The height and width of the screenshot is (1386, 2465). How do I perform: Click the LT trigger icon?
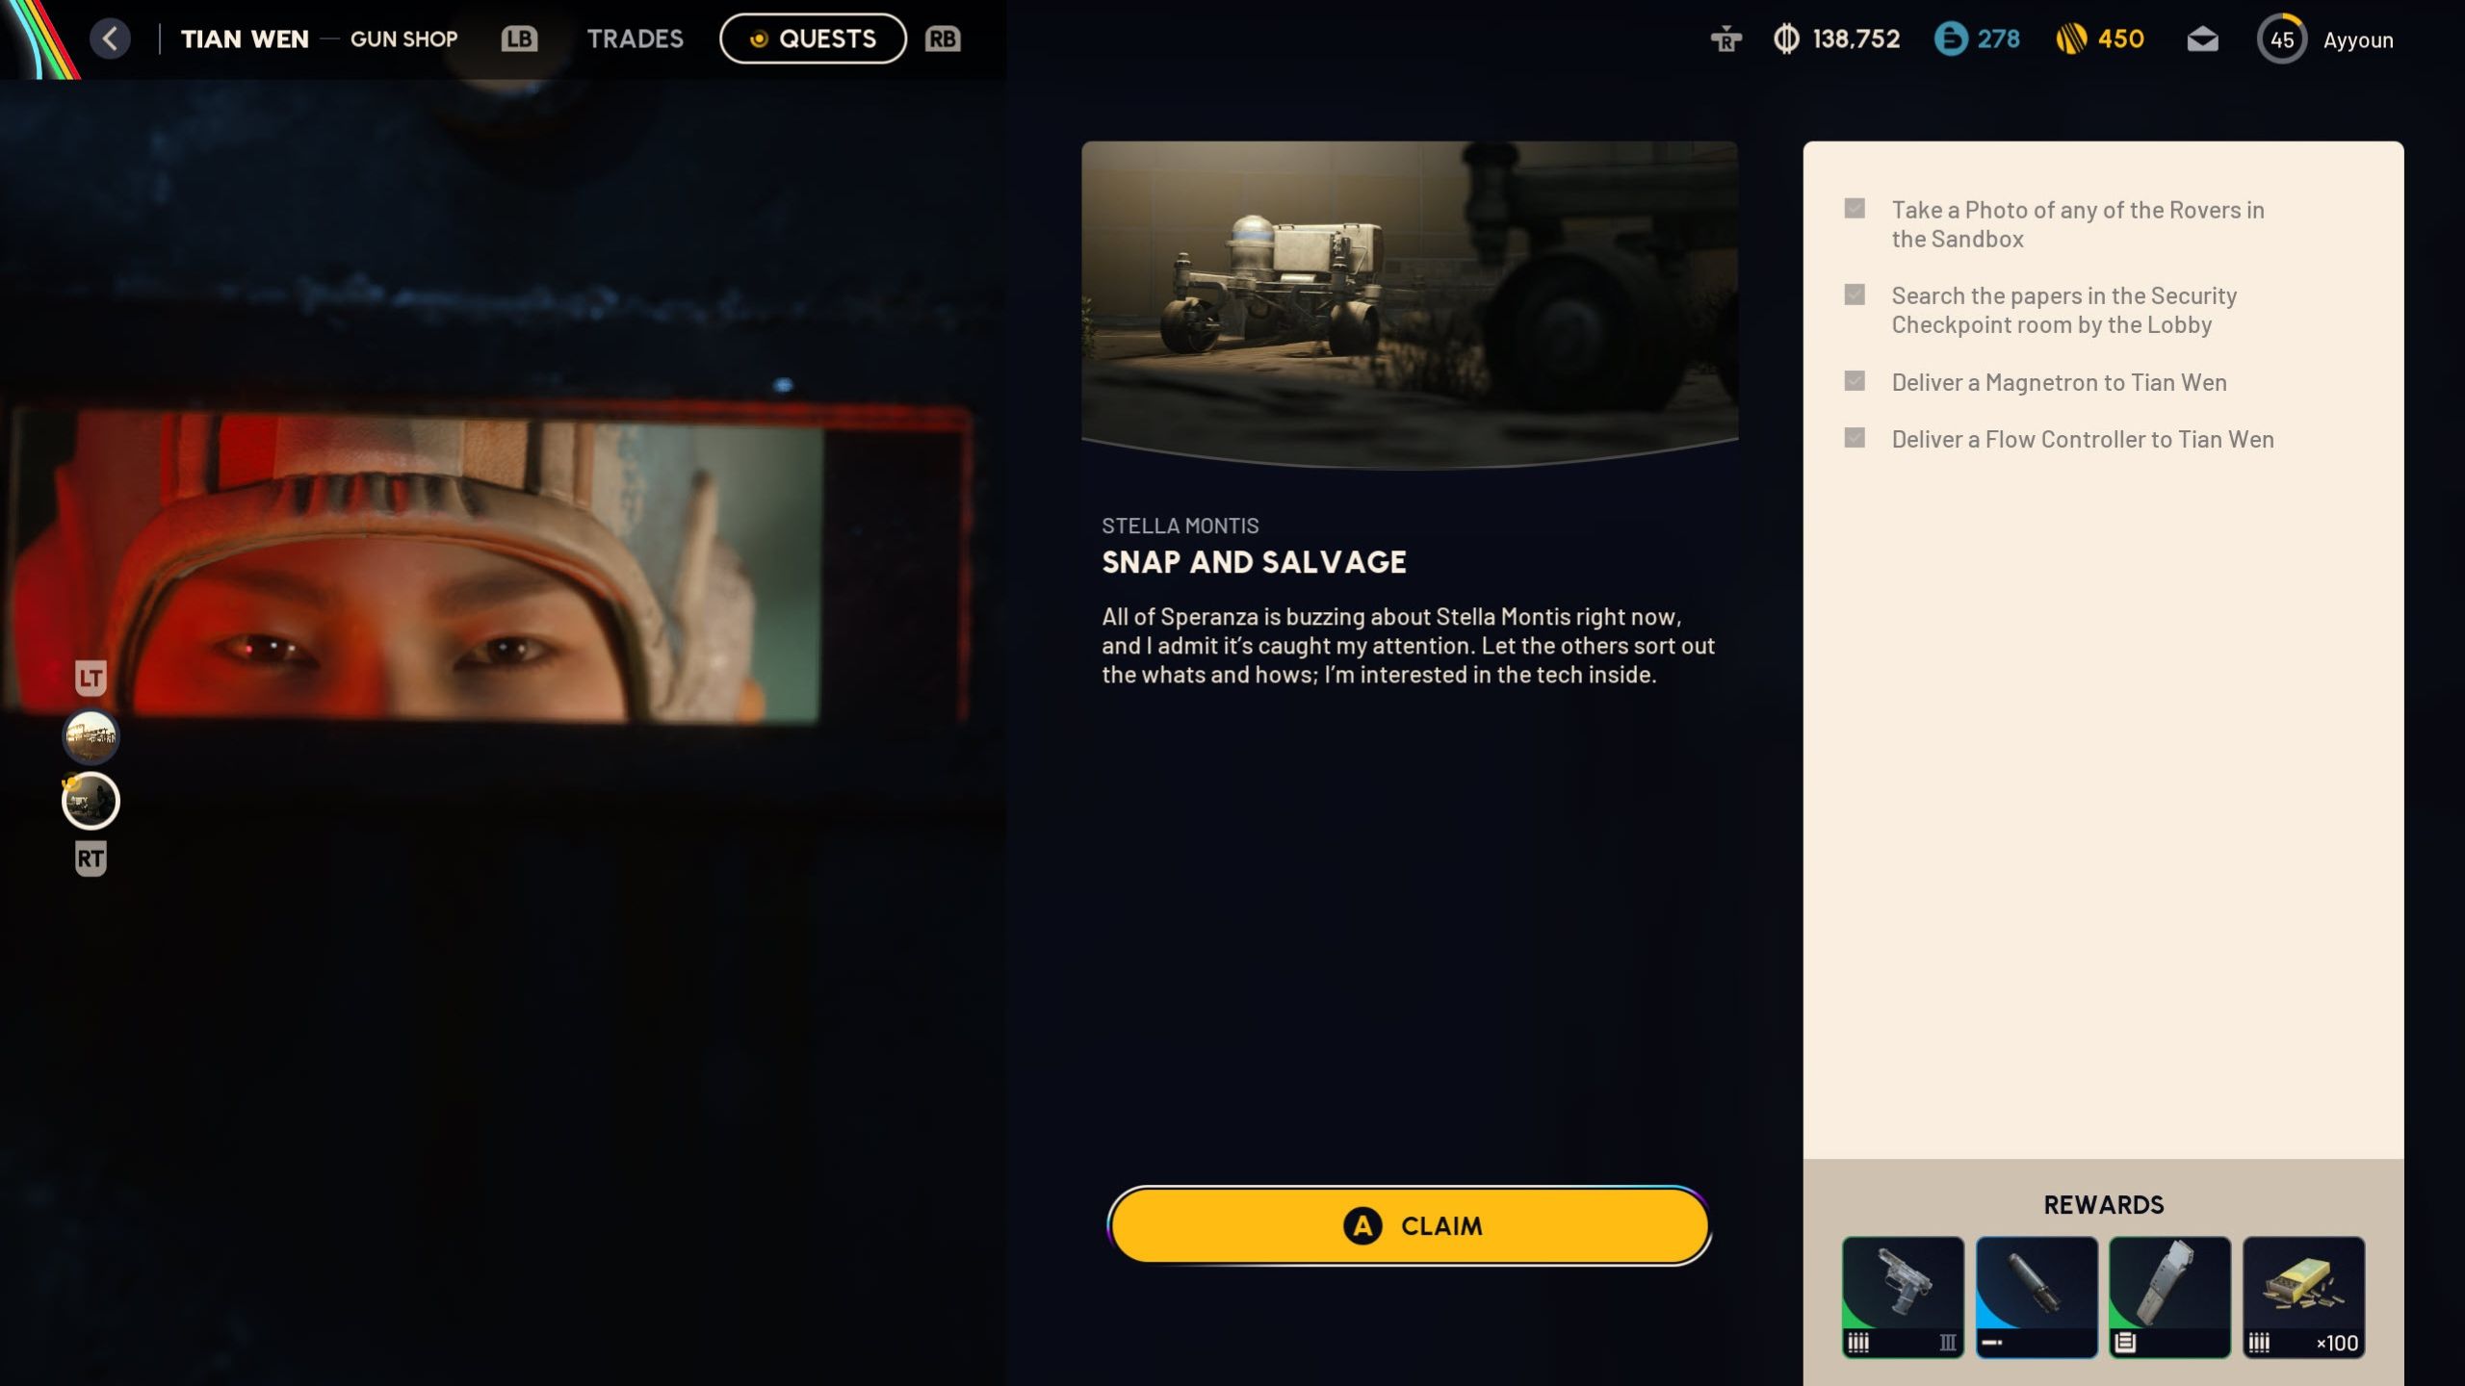91,678
